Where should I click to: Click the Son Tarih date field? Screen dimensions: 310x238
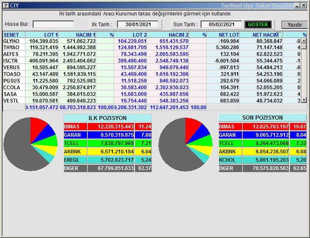tap(221, 25)
